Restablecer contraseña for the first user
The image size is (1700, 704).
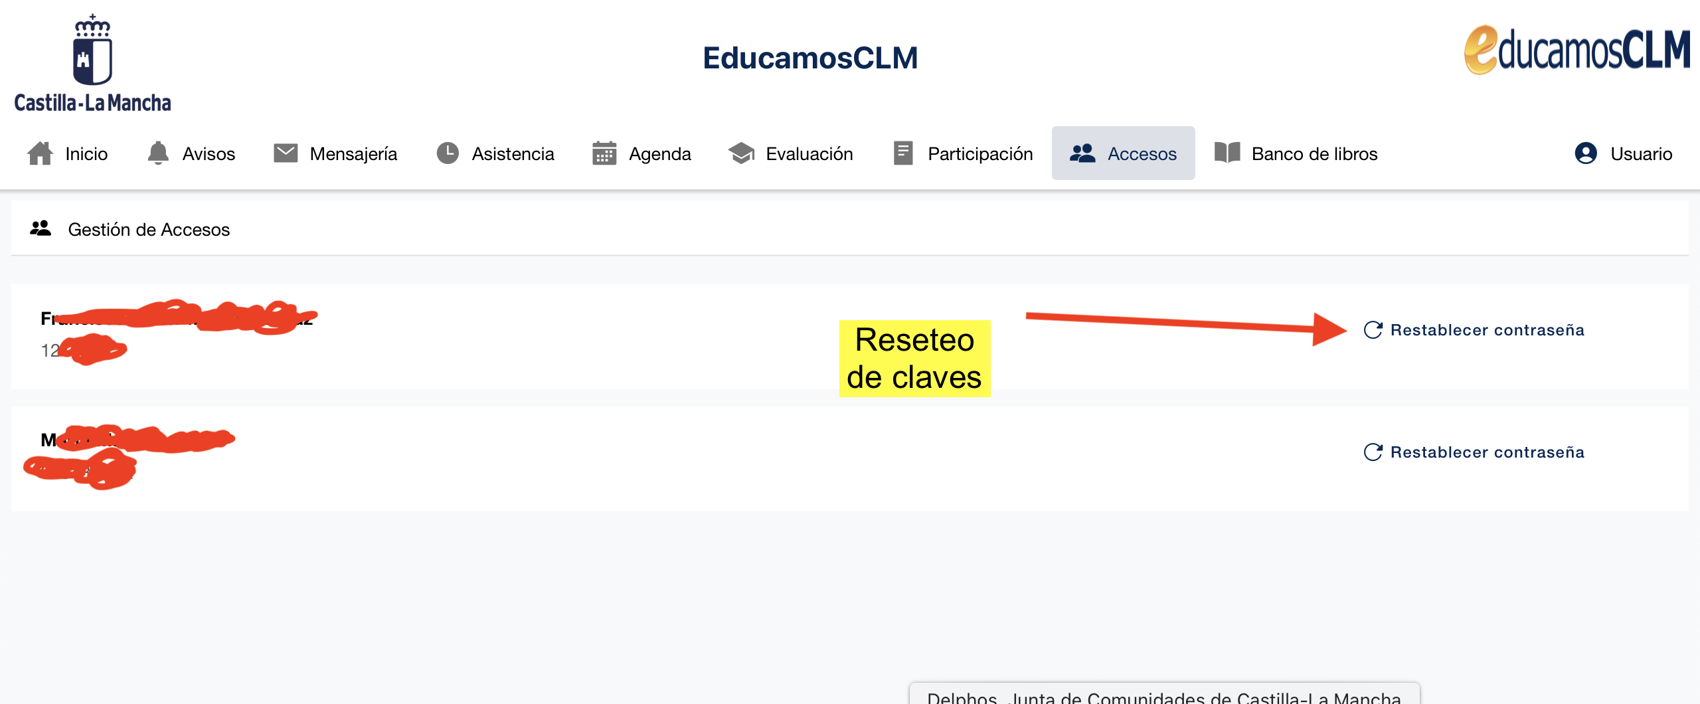pos(1487,330)
